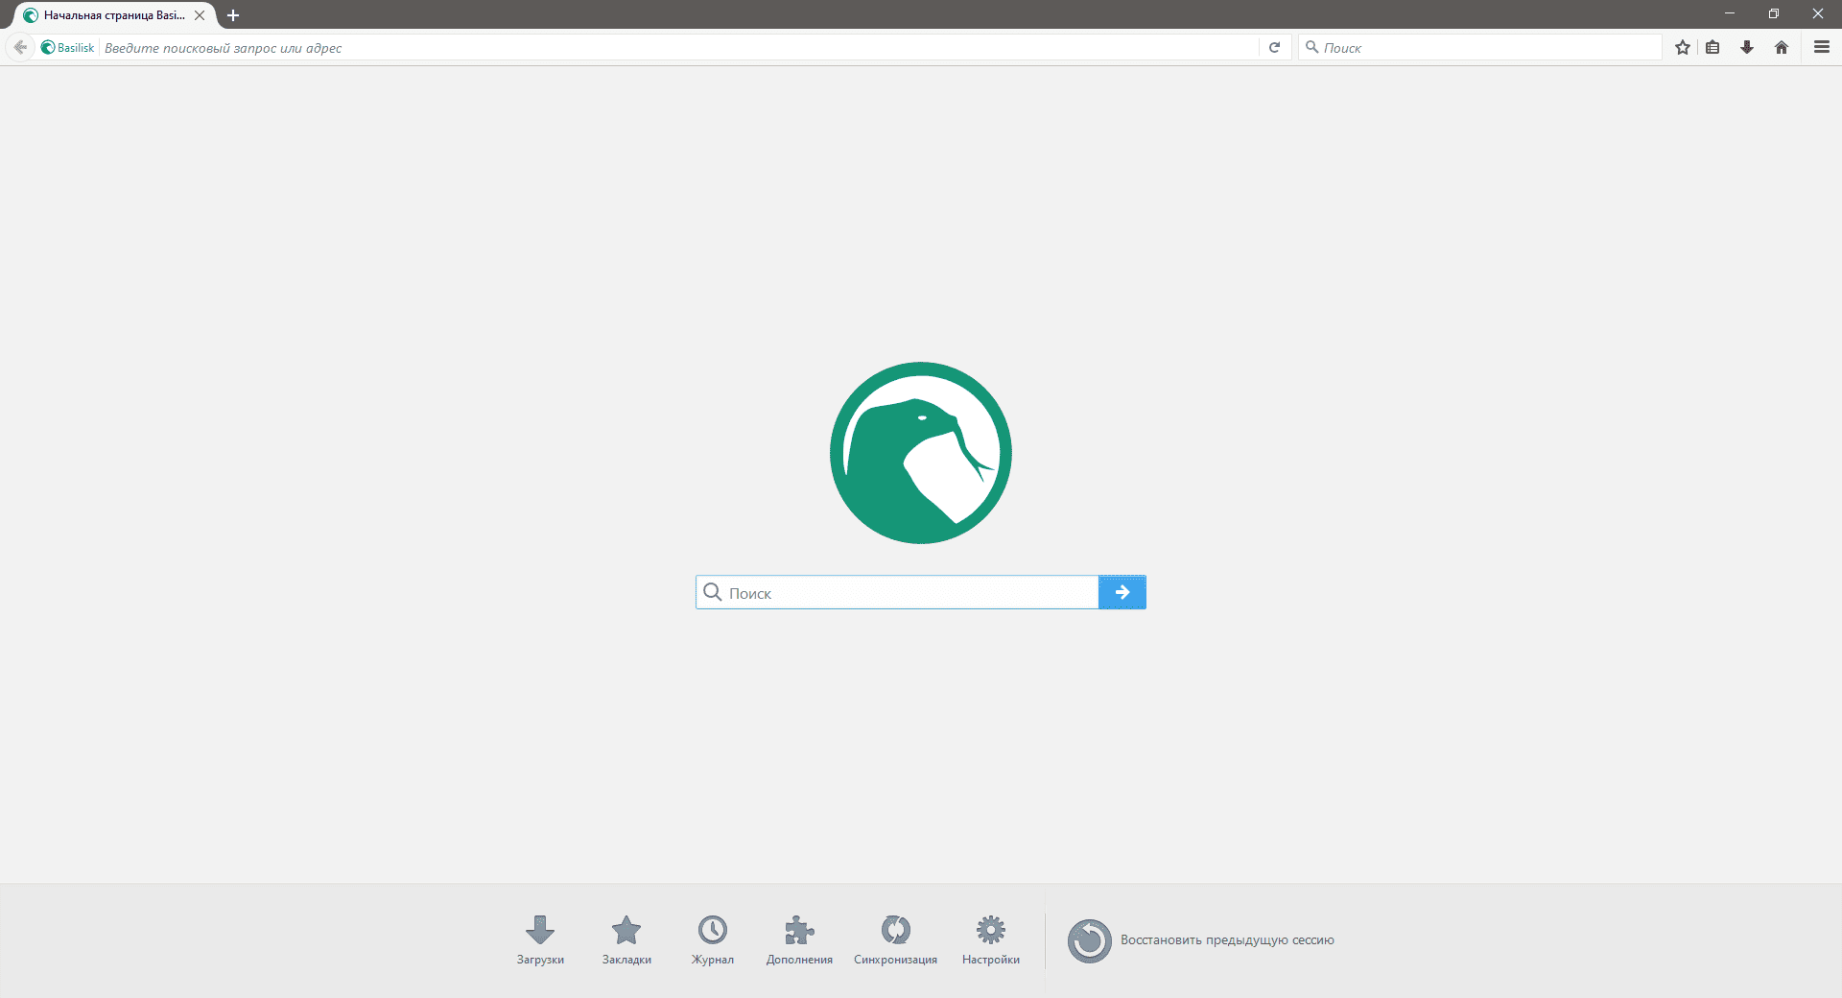
Task: Click the magnifier icon in toolbar search box
Action: click(1311, 47)
